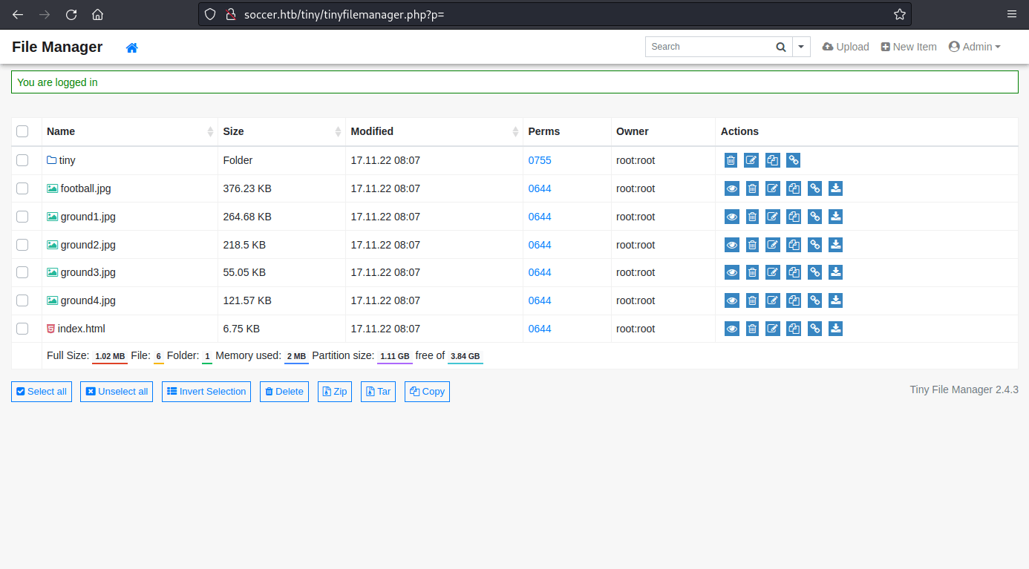Sort files by Size column
1029x569 pixels.
coord(281,131)
